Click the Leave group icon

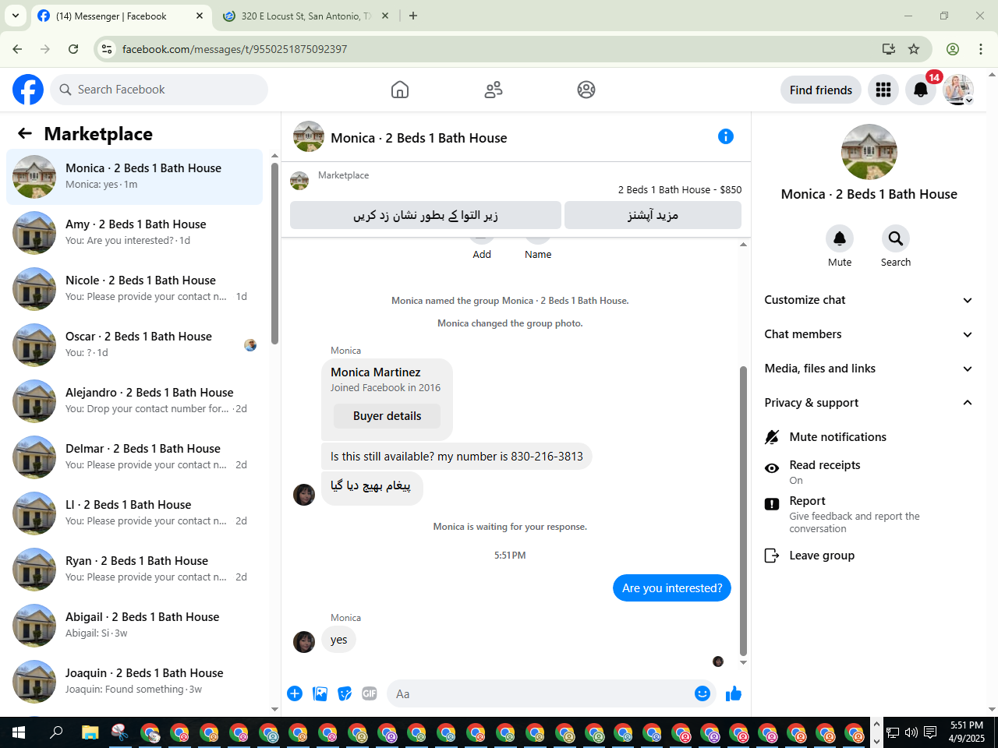click(772, 556)
